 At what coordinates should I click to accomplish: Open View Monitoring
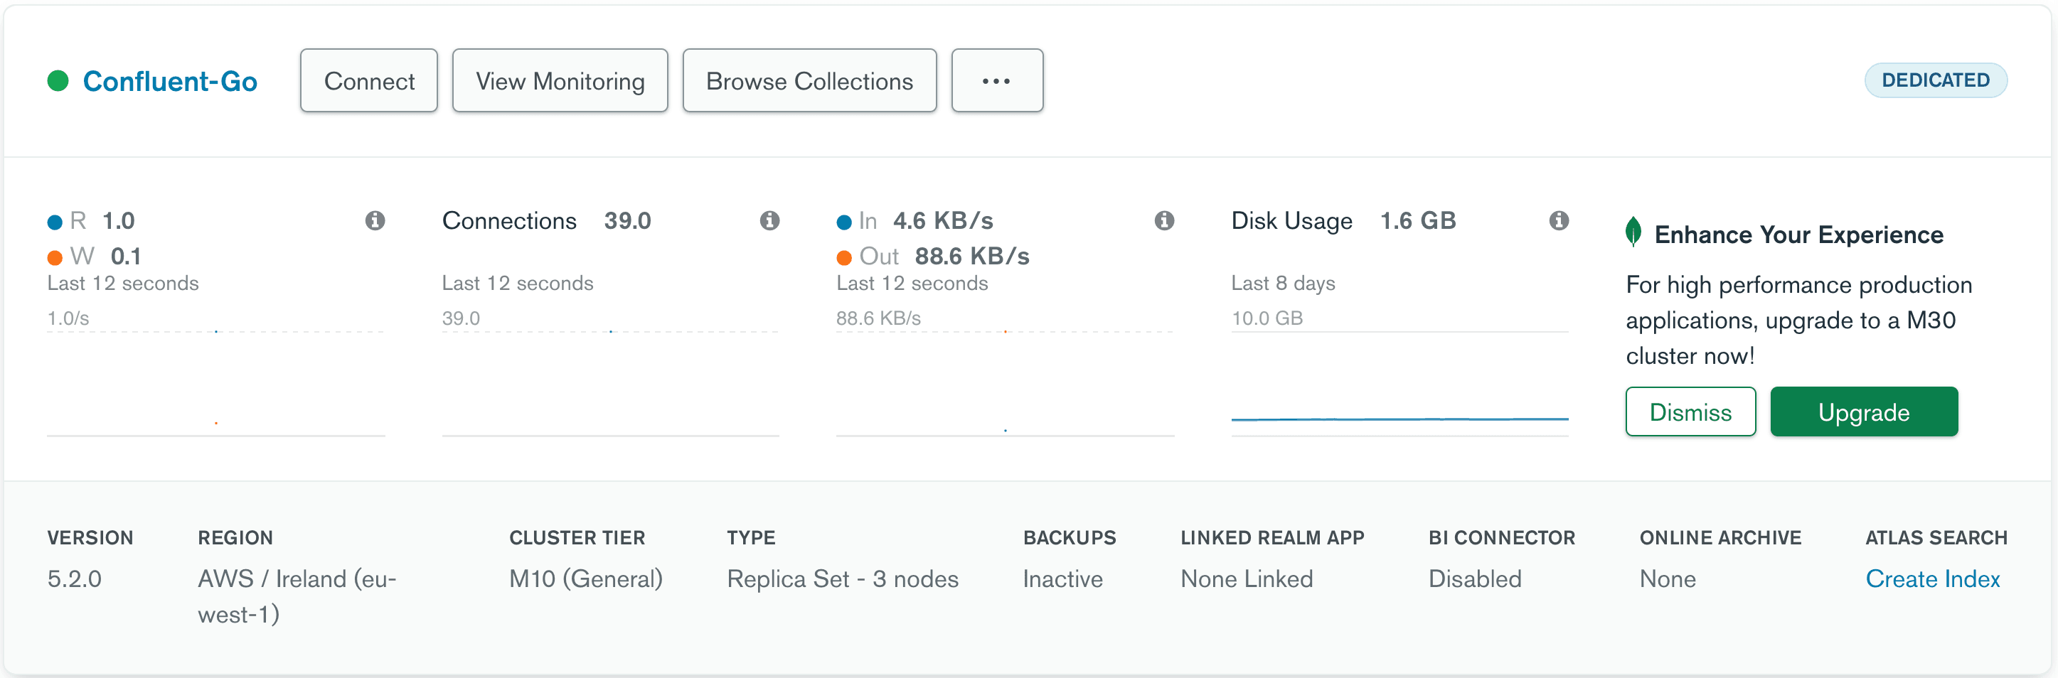[559, 80]
